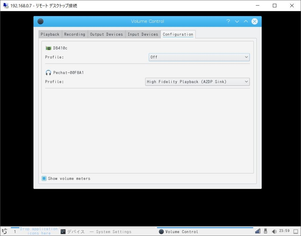
Task: Maximize Volume Control with the up chevron
Action: click(246, 21)
